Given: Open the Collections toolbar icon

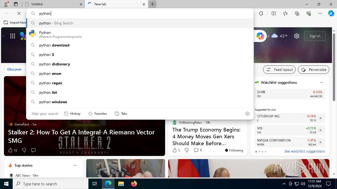Looking at the screenshot, I should pyautogui.click(x=297, y=13).
